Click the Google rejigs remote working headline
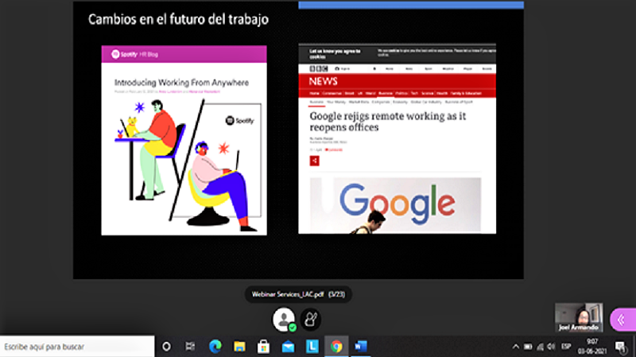 pos(388,122)
